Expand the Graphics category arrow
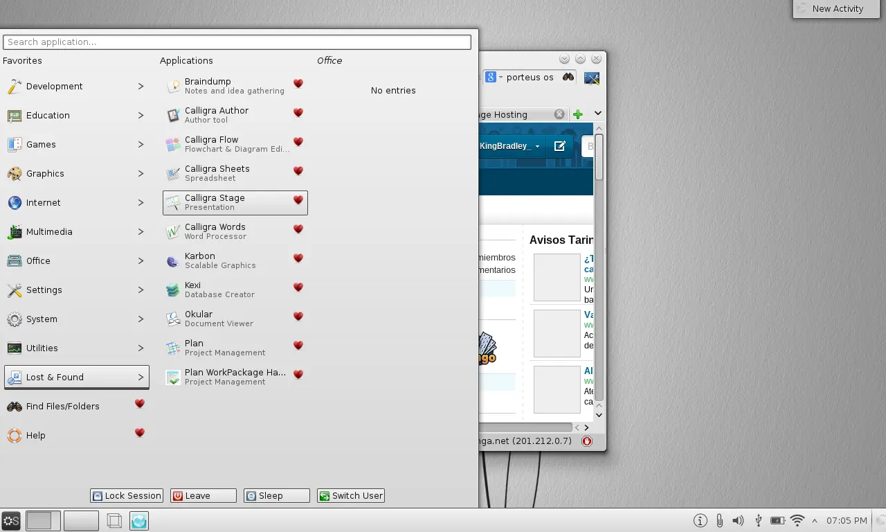Viewport: 886px width, 532px height. pyautogui.click(x=141, y=174)
